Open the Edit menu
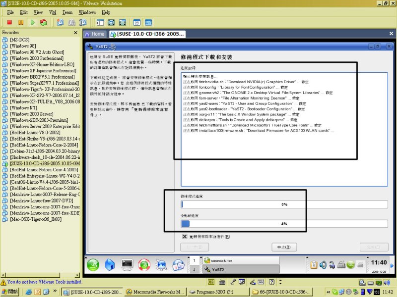The height and width of the screenshot is (297, 397). point(24,12)
